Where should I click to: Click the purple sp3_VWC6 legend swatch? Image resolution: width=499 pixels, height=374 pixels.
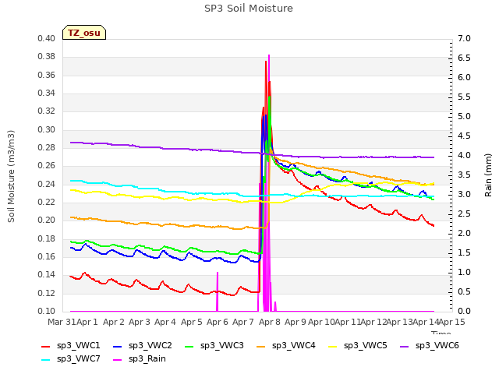(405, 346)
